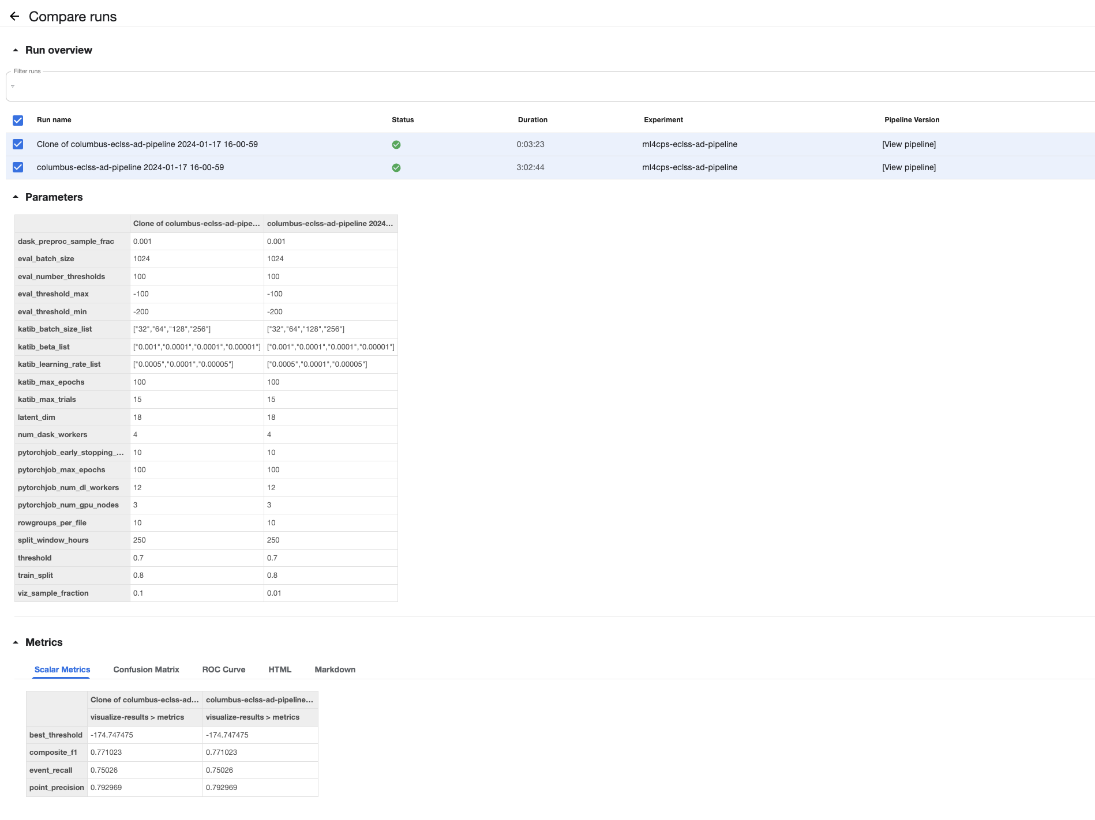The width and height of the screenshot is (1095, 820).
Task: Select the pytorchjob_num_gpu_nodes parameter label
Action: (68, 505)
